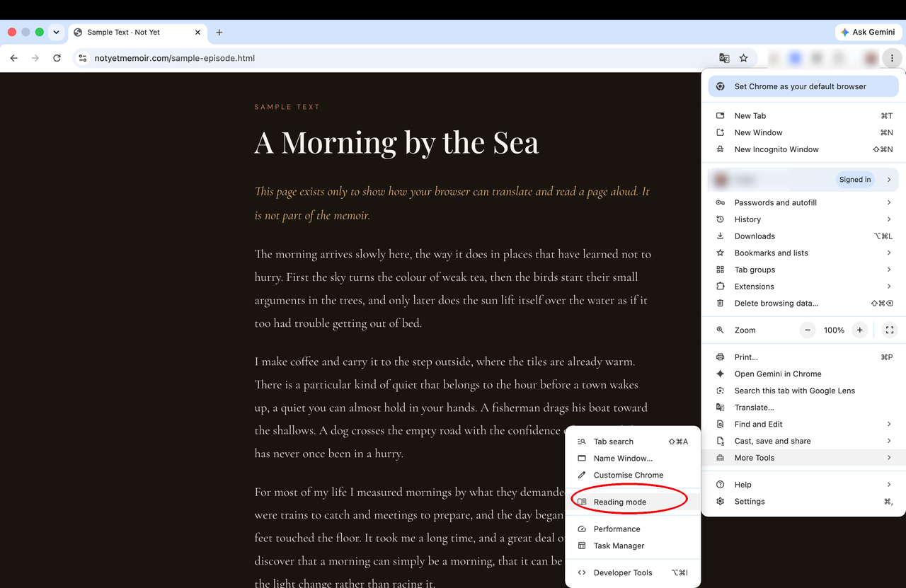Expand Cast, save and share submenu

[x=803, y=441]
